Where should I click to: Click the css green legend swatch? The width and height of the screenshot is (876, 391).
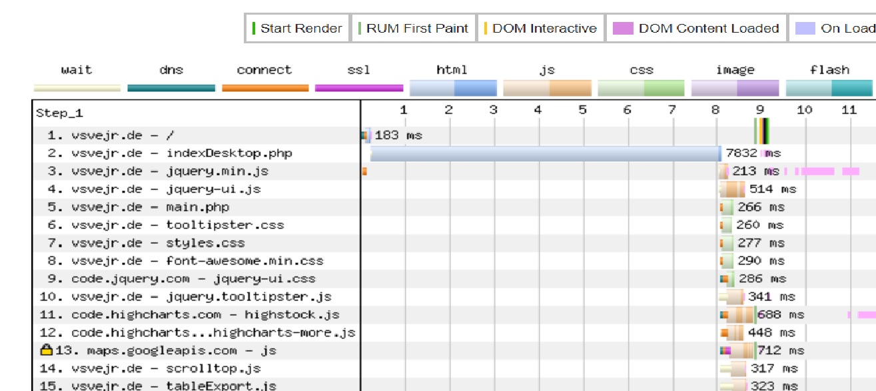(x=641, y=88)
